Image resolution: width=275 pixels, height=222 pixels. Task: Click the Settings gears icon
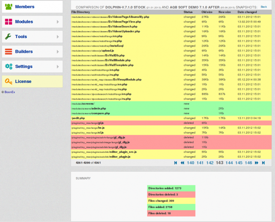pyautogui.click(x=9, y=67)
